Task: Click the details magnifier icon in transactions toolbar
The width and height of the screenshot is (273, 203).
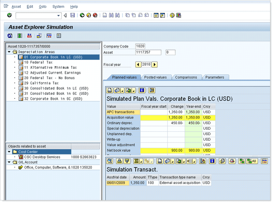Action: pyautogui.click(x=110, y=161)
